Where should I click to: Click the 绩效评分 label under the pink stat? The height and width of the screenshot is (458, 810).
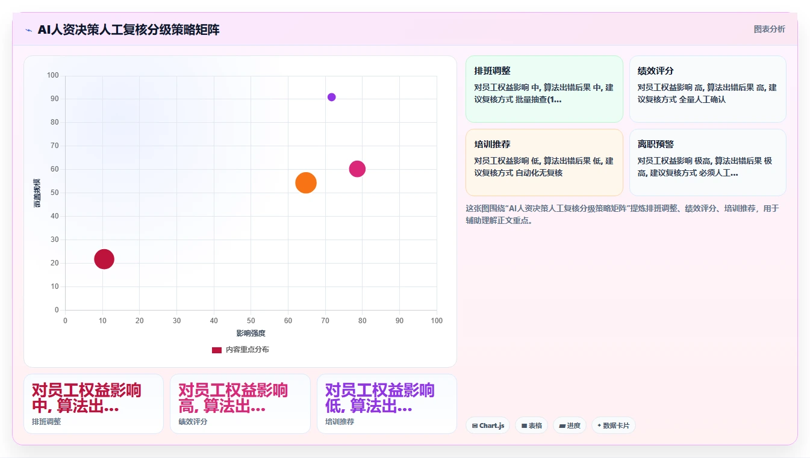193,422
